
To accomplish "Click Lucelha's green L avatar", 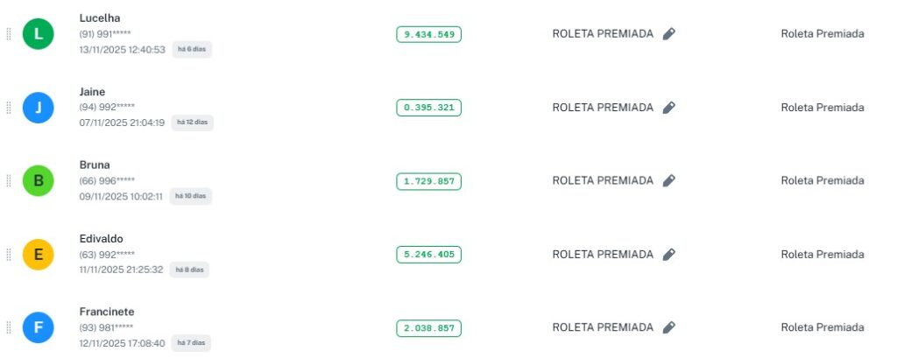I will click(39, 34).
